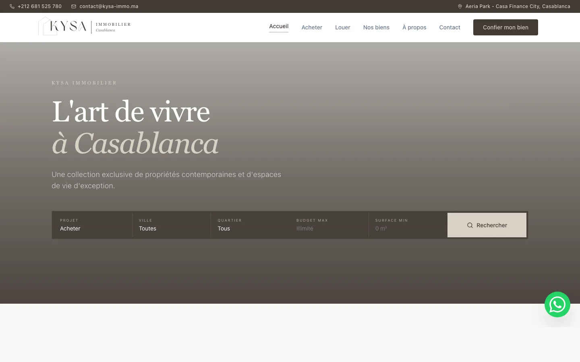Open the QUARTIER dropdown showing Tous
Screen dimensions: 580x362
coord(250,225)
